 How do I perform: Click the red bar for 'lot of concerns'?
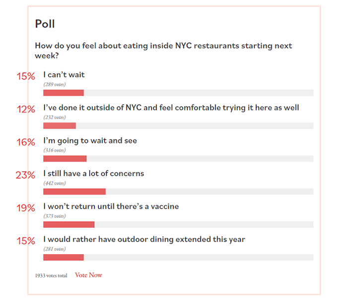click(x=74, y=191)
